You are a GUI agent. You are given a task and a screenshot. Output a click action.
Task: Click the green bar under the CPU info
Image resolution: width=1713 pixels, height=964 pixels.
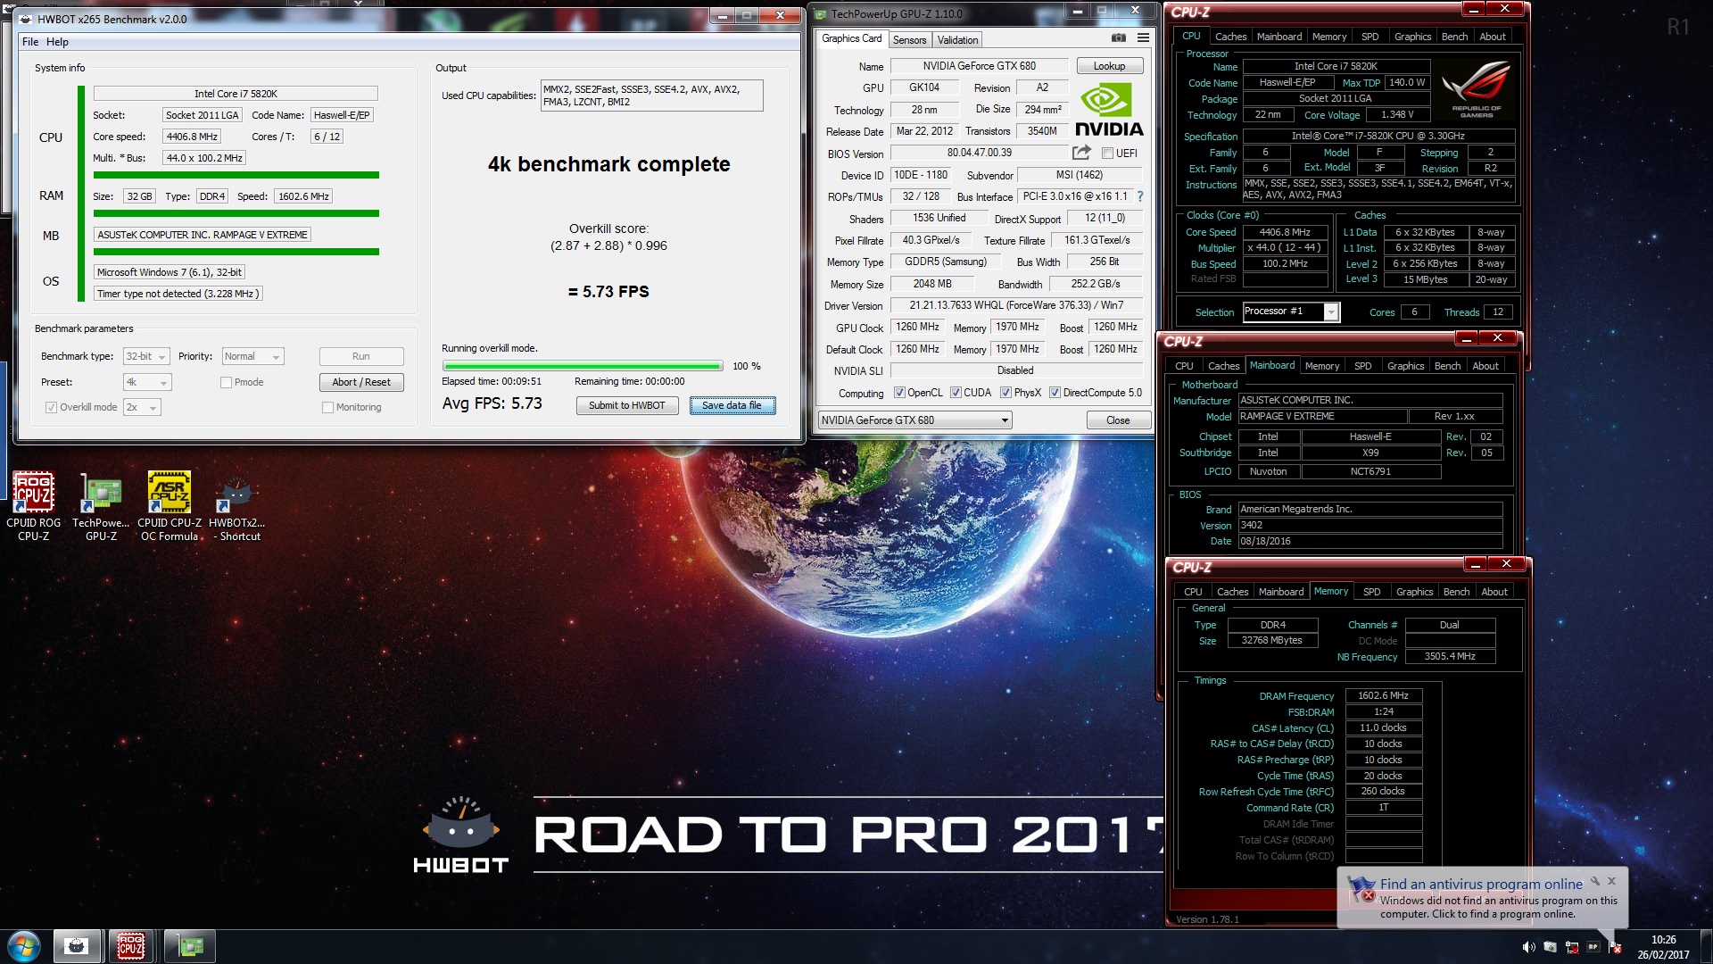[236, 175]
